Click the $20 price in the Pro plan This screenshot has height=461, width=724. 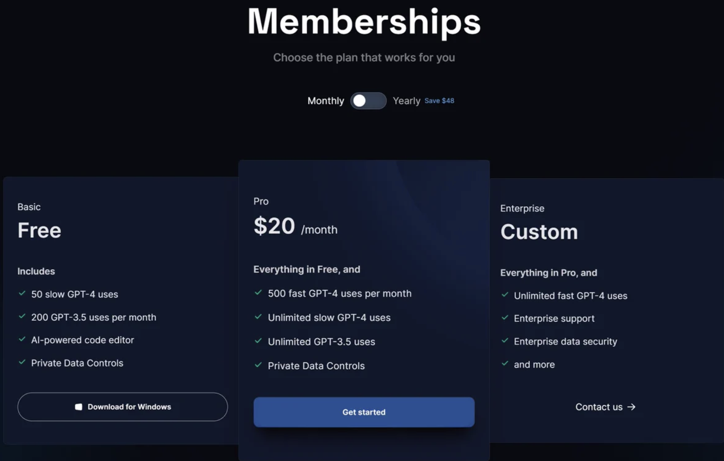click(274, 226)
